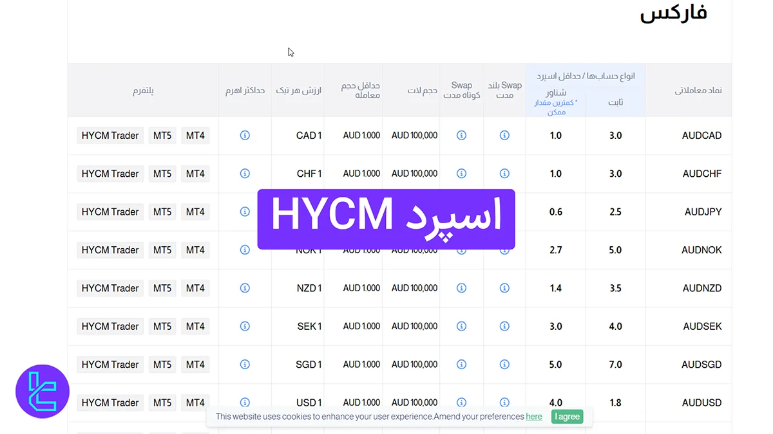
Task: View short-term Swap info for AUDNZD
Action: [461, 288]
